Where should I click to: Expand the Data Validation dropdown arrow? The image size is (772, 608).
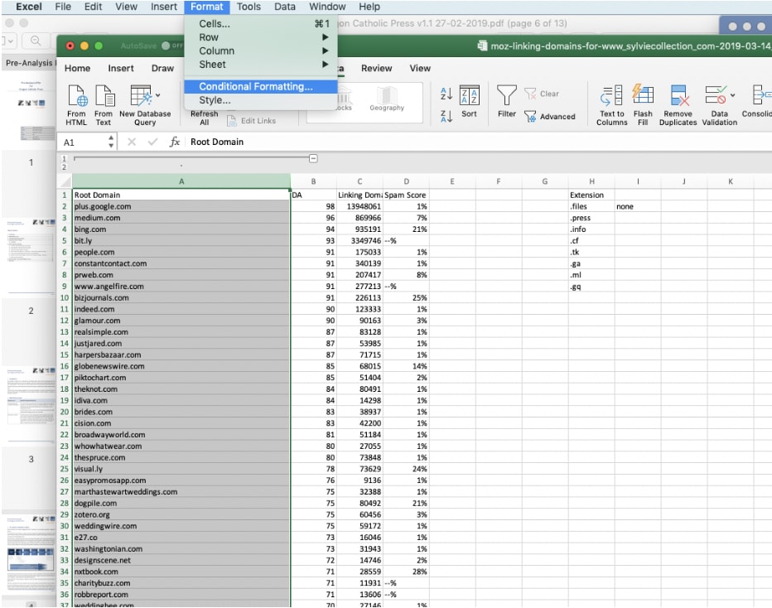(732, 95)
